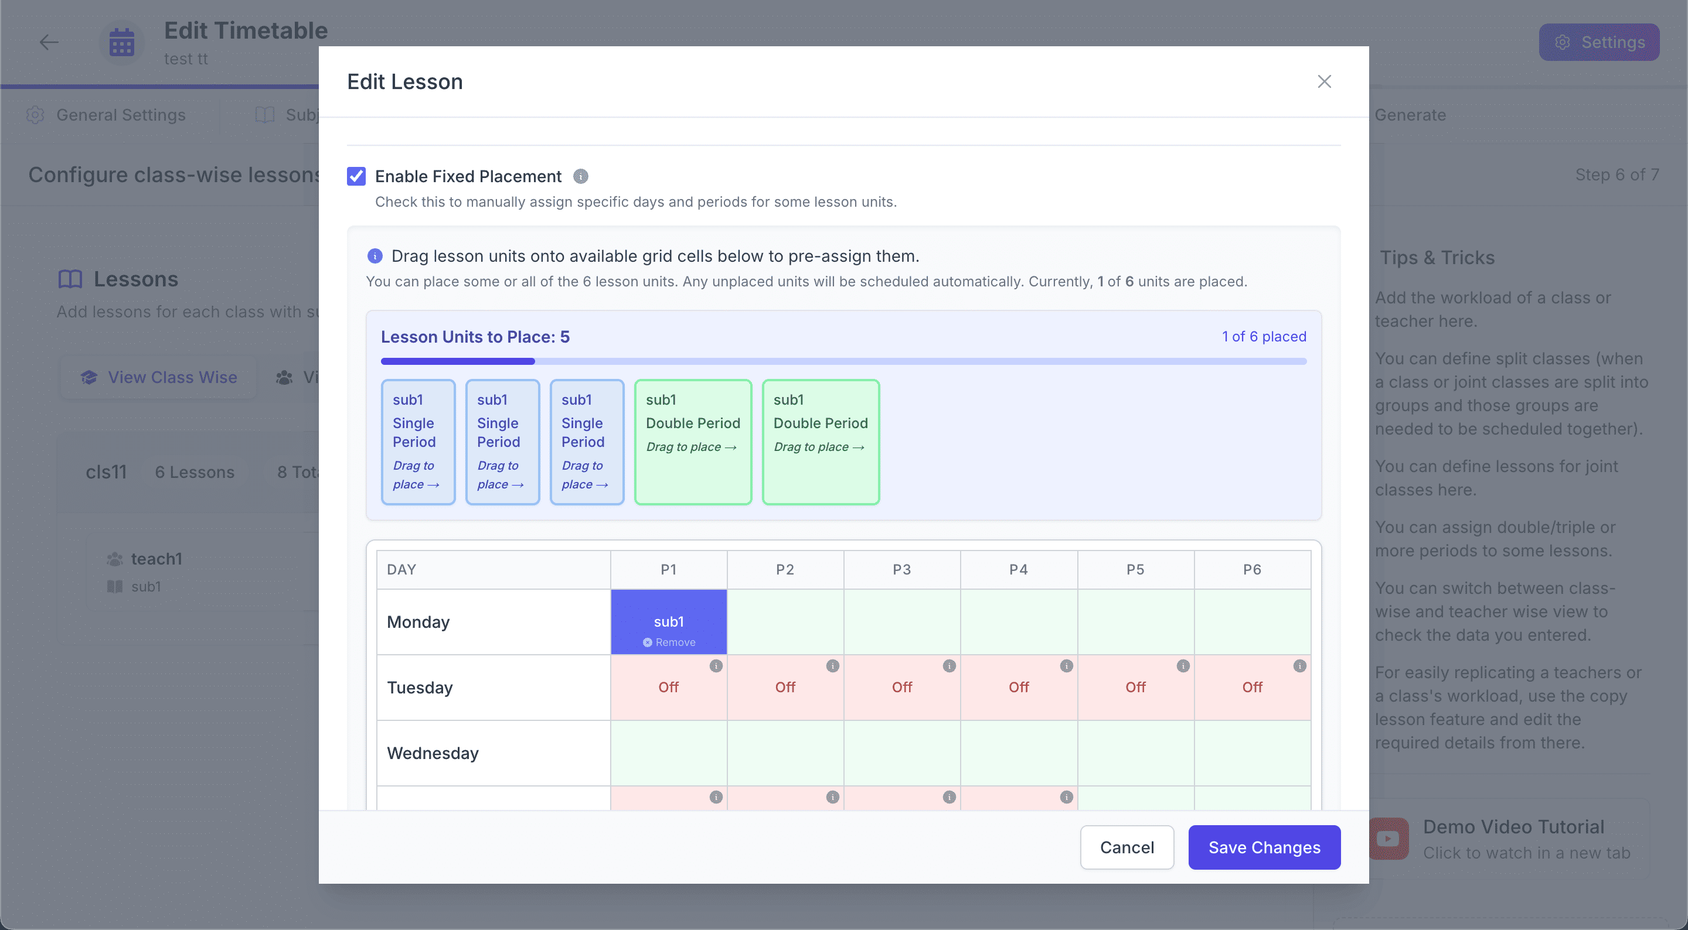
Task: Click info icon in P2 below Wednesday
Action: coord(833,797)
